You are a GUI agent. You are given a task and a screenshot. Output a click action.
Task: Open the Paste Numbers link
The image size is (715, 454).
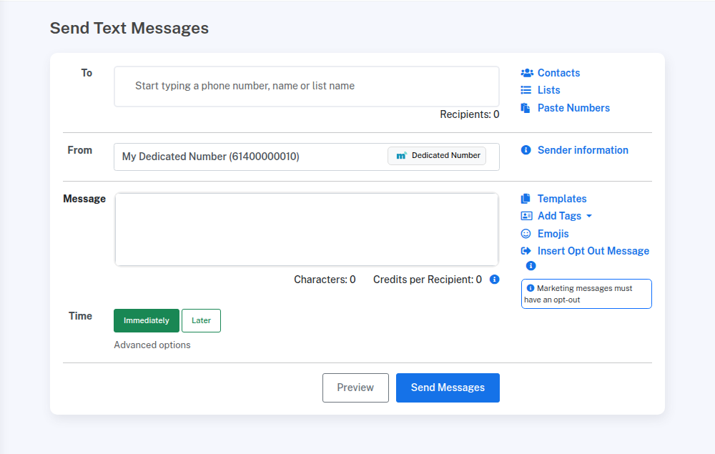pos(573,108)
